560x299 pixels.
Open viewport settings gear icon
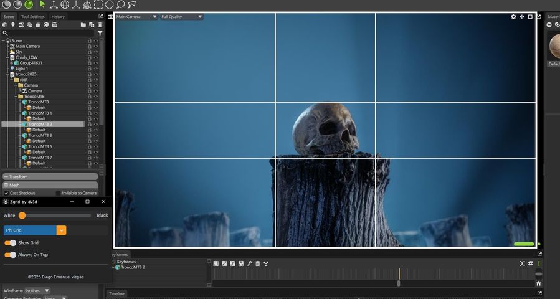(514, 17)
